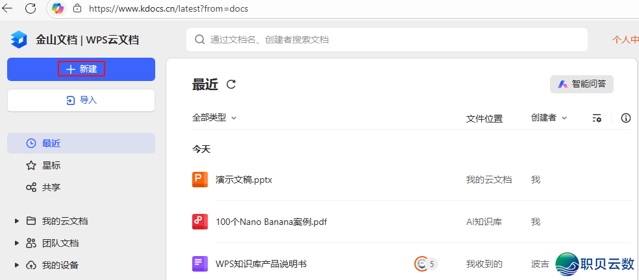639x280 pixels.
Task: Click the browser back arrow
Action: [7, 8]
